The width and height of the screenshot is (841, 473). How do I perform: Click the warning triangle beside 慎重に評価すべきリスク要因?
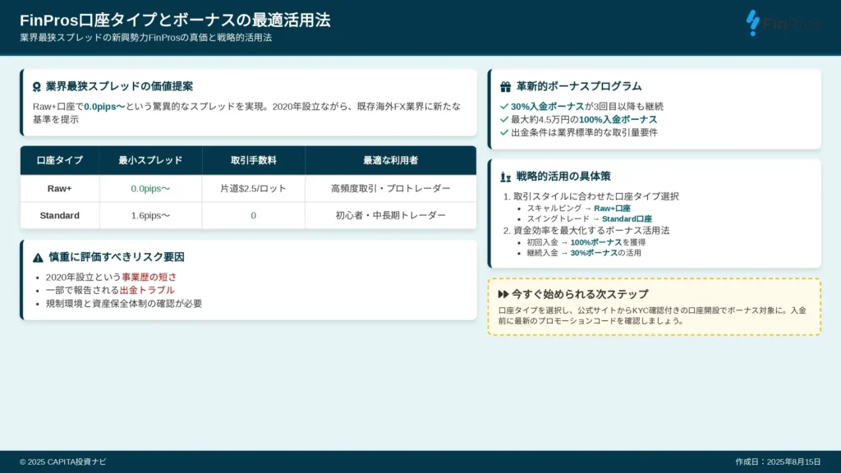pyautogui.click(x=38, y=257)
